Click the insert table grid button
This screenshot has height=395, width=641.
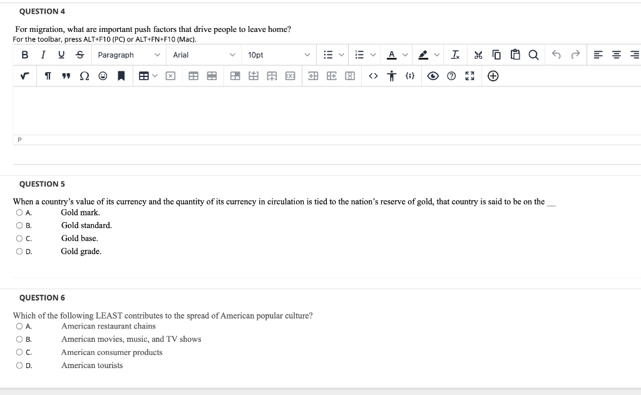(x=143, y=76)
